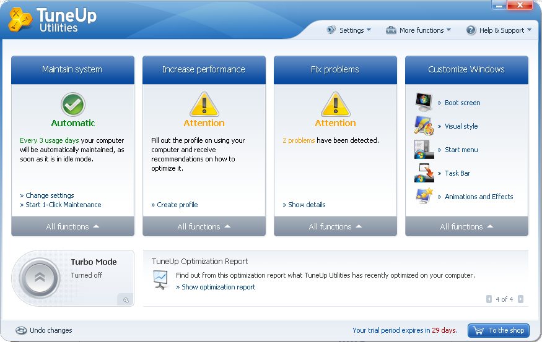542x342 pixels.
Task: Minimize the TuneUp Utilities window
Action: [x=499, y=5]
